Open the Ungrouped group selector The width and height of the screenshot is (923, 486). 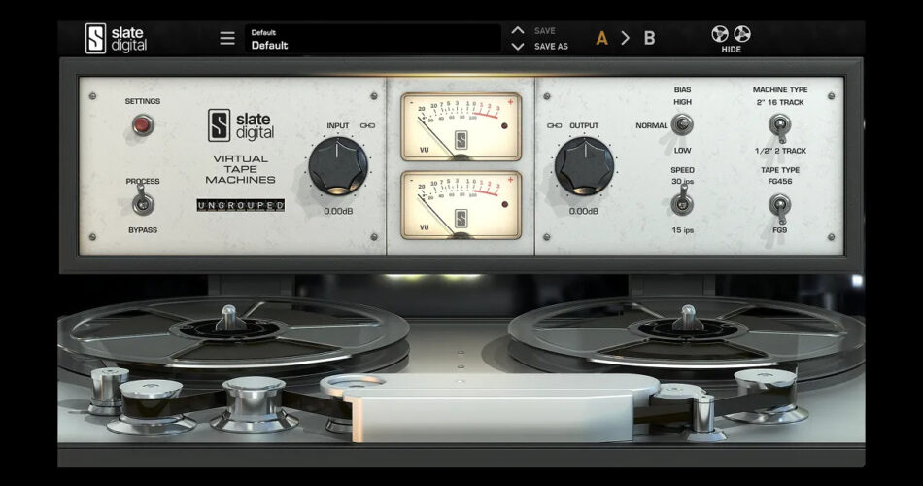tap(241, 206)
